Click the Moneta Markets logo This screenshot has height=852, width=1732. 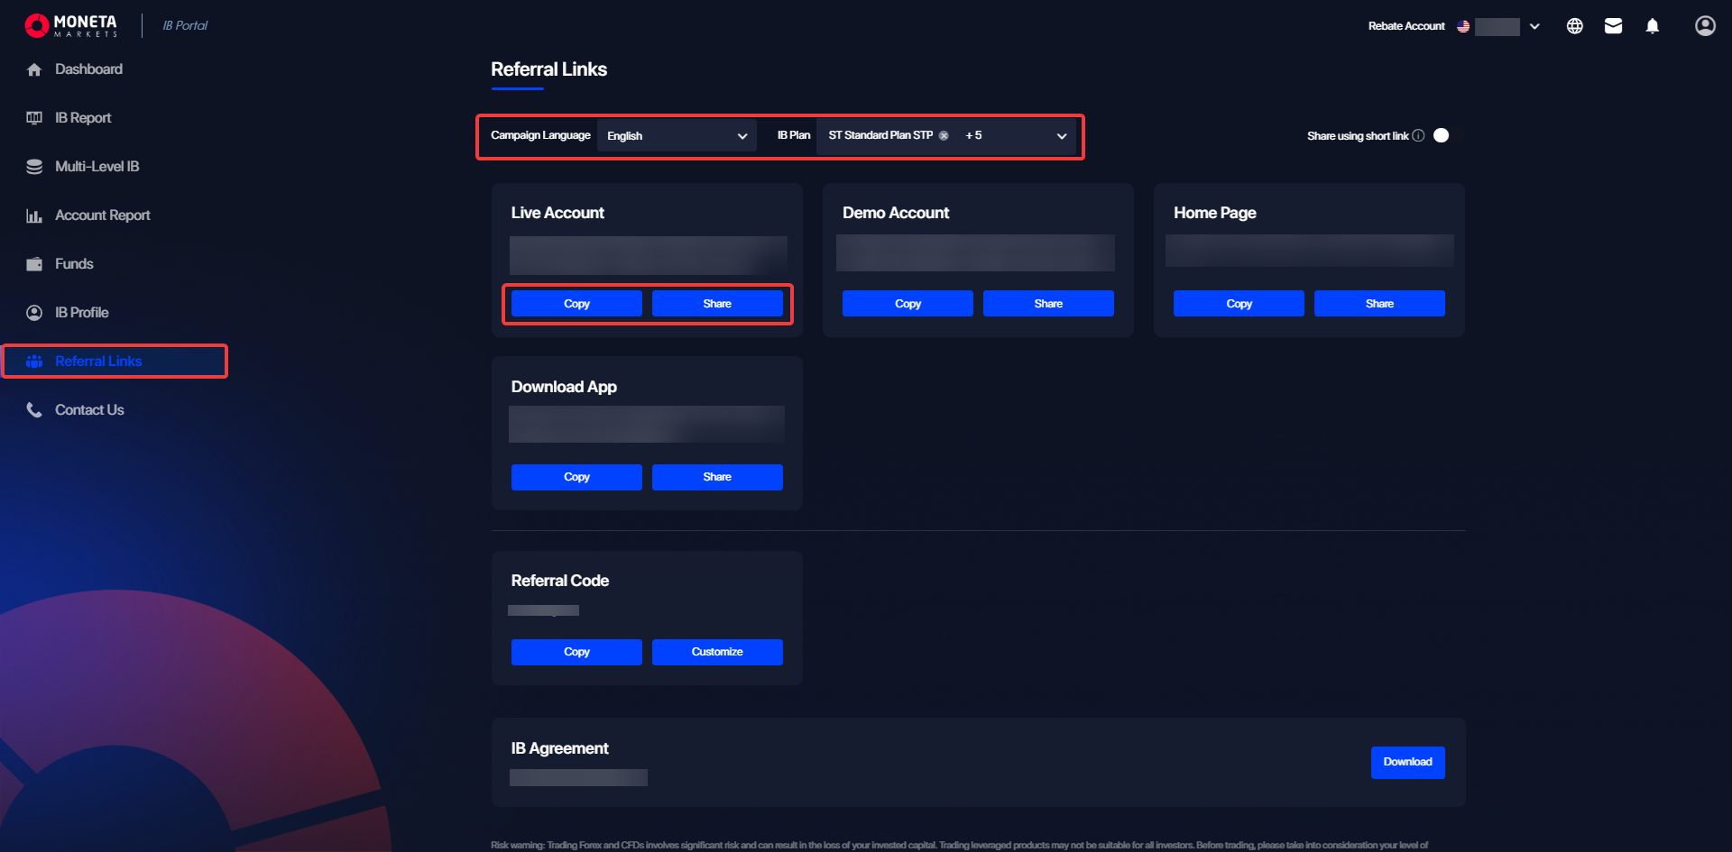71,25
